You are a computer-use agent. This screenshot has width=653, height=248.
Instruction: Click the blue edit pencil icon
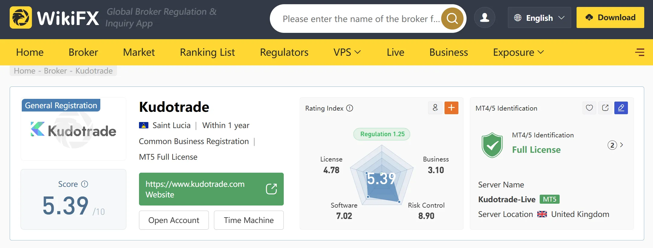click(621, 108)
